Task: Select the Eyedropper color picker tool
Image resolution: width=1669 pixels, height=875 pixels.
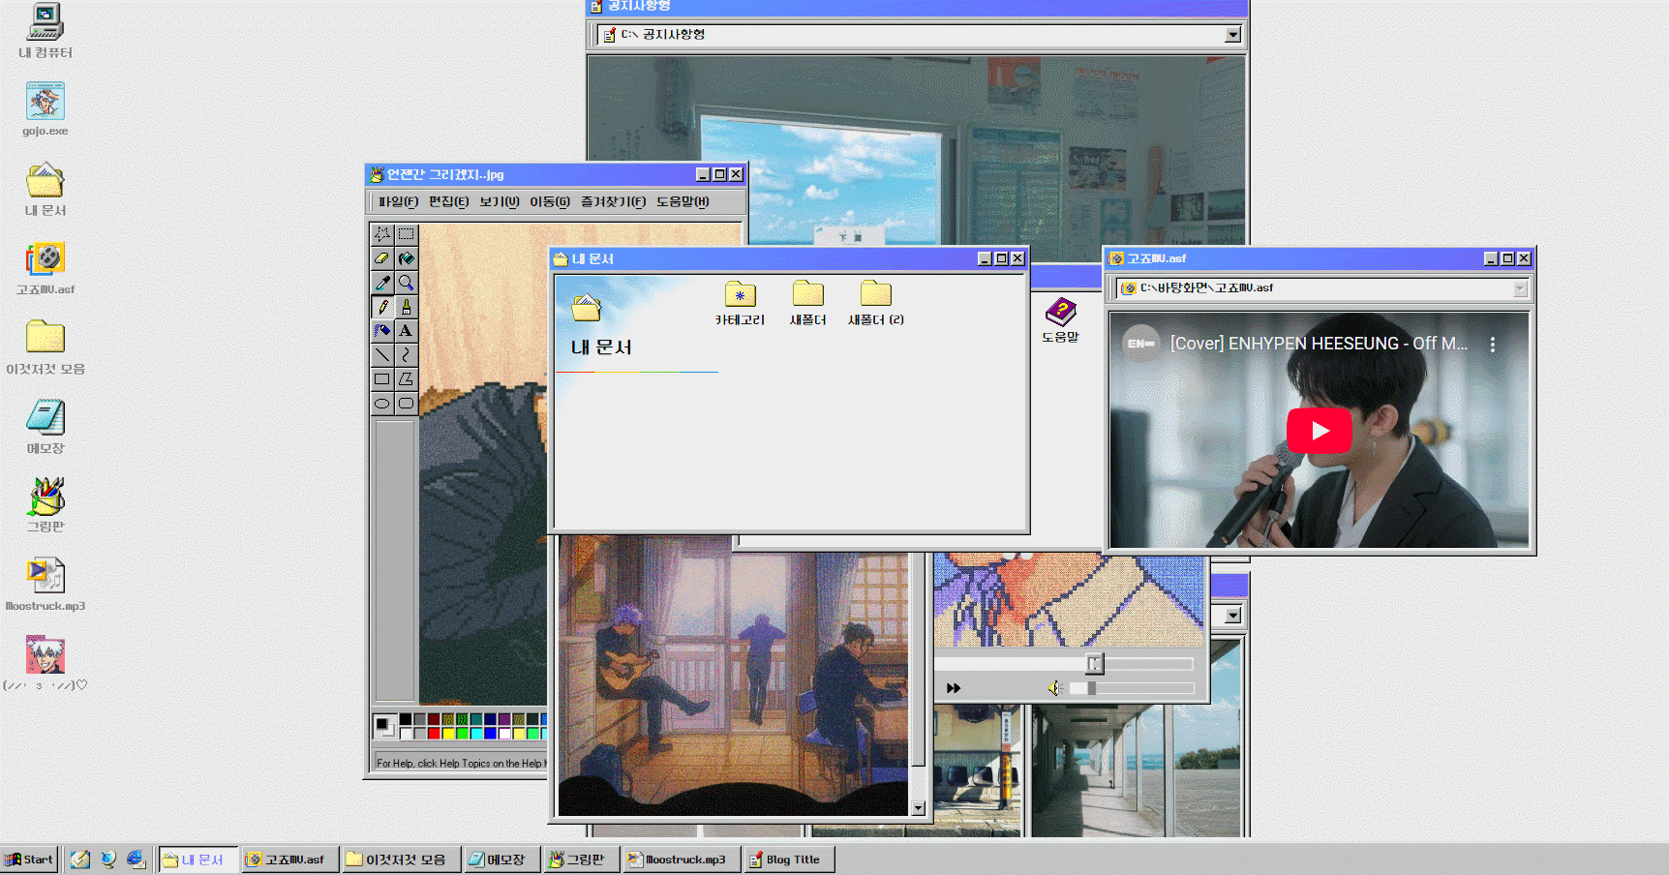Action: (x=382, y=283)
